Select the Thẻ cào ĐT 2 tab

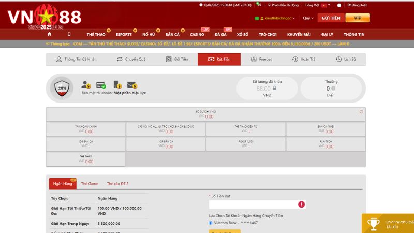click(x=117, y=184)
